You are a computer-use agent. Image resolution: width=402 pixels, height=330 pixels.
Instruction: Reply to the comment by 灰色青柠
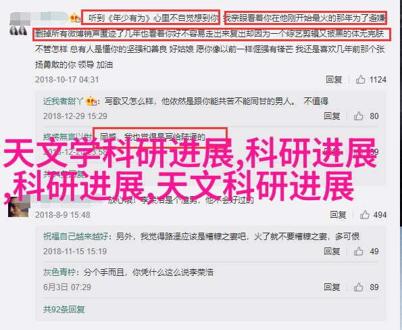(332, 287)
